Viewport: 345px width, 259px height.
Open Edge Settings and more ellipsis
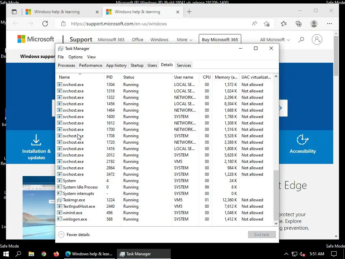click(x=330, y=24)
